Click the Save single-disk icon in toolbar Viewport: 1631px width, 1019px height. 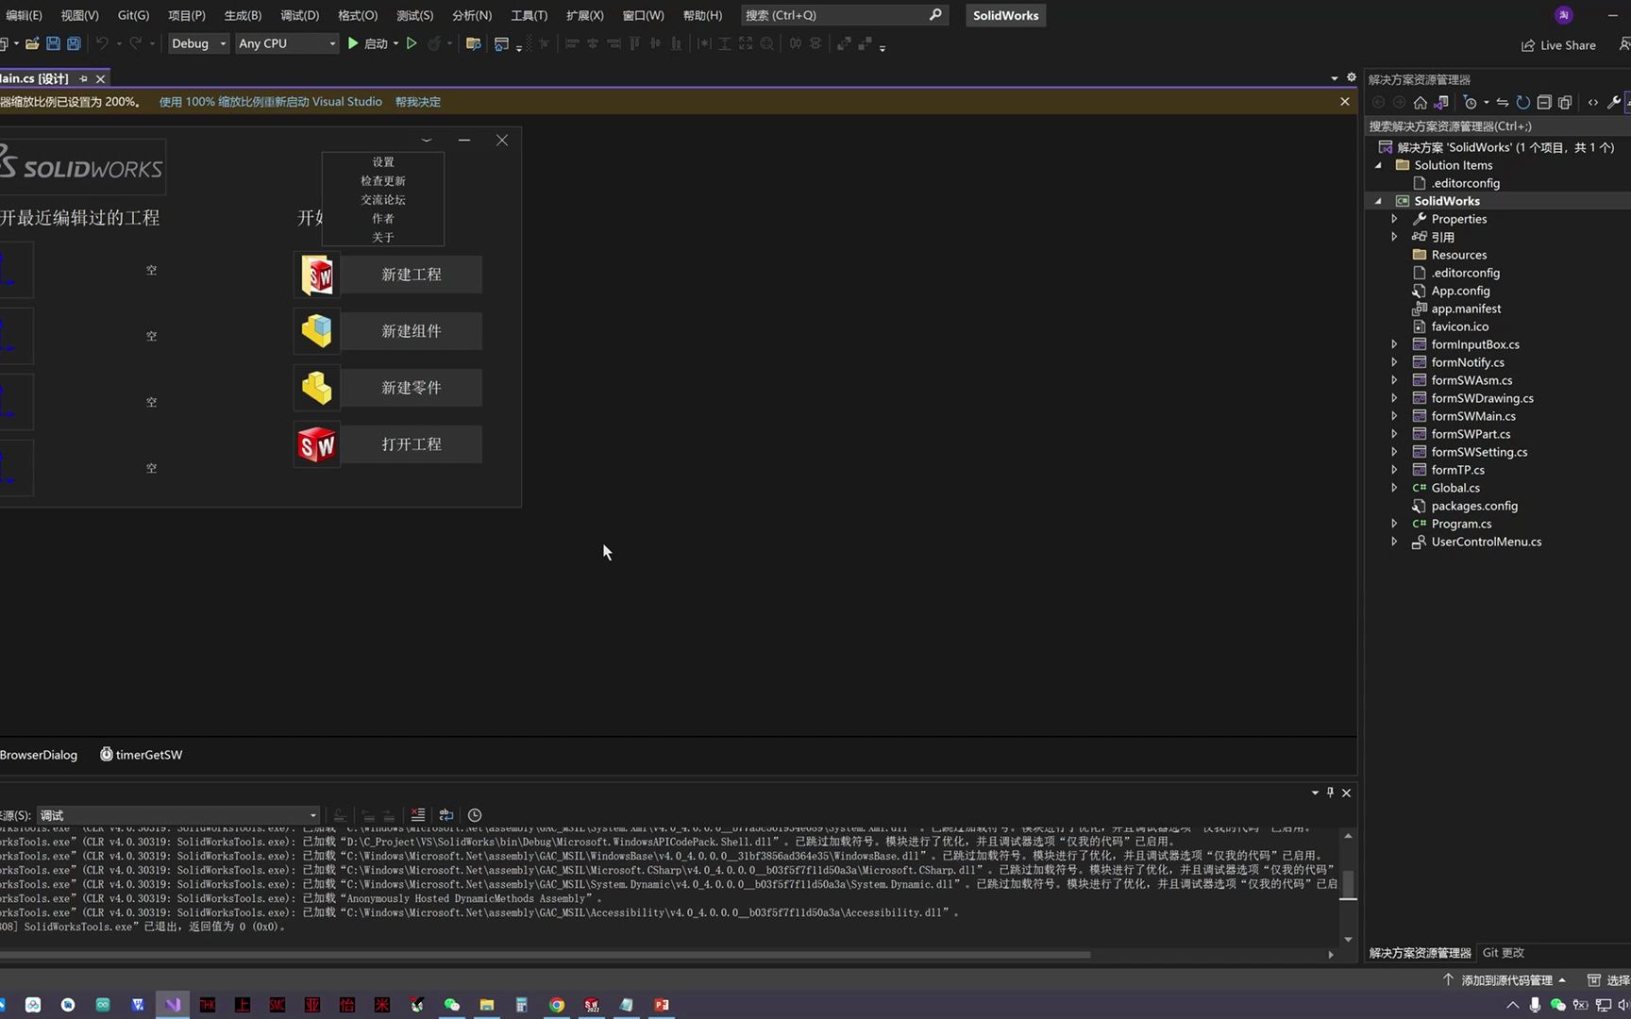[53, 43]
